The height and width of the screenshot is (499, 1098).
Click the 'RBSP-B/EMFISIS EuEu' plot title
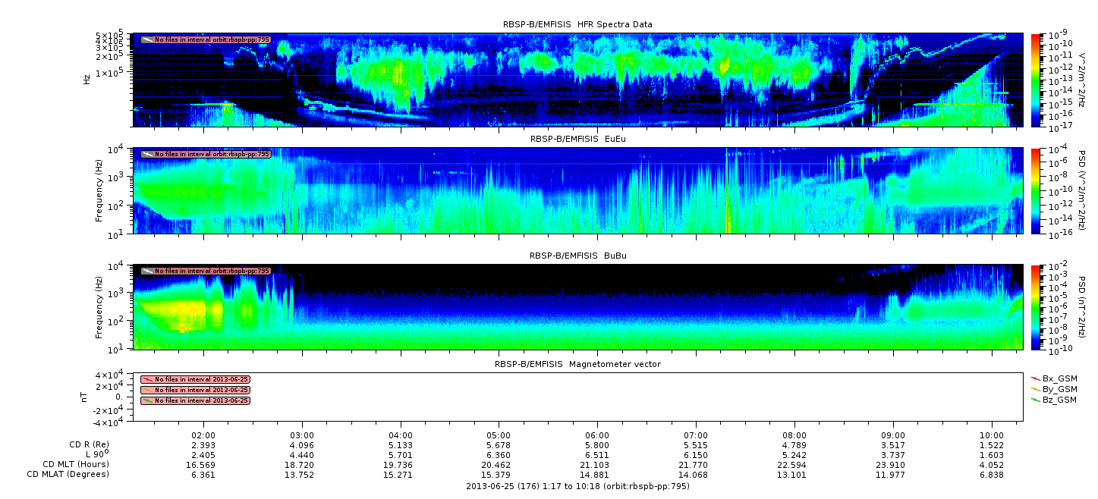[x=577, y=140]
